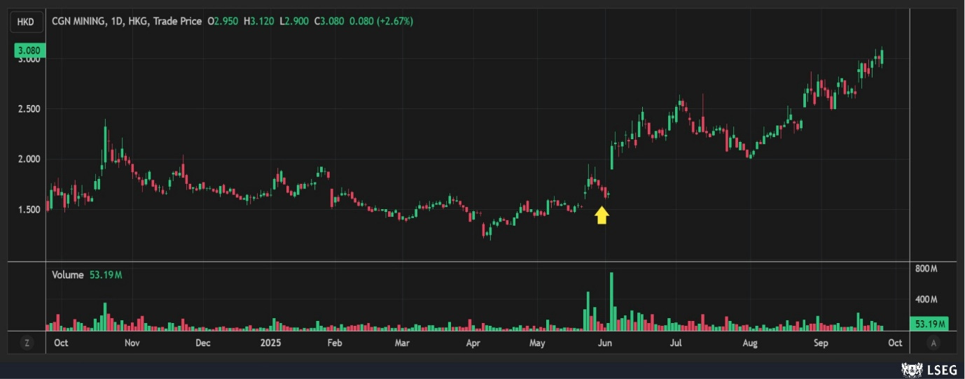Click the open price O2.950 value

point(224,22)
